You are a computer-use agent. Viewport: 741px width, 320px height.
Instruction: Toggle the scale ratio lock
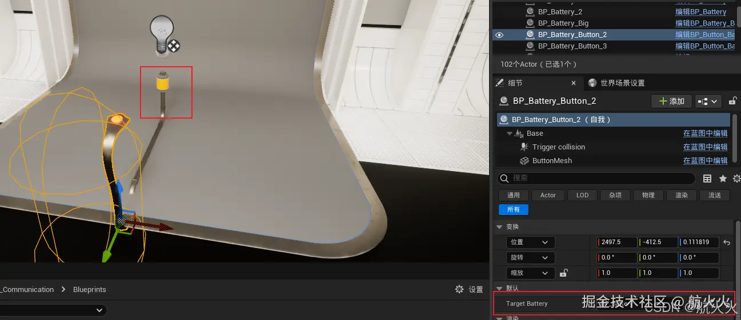tap(563, 273)
